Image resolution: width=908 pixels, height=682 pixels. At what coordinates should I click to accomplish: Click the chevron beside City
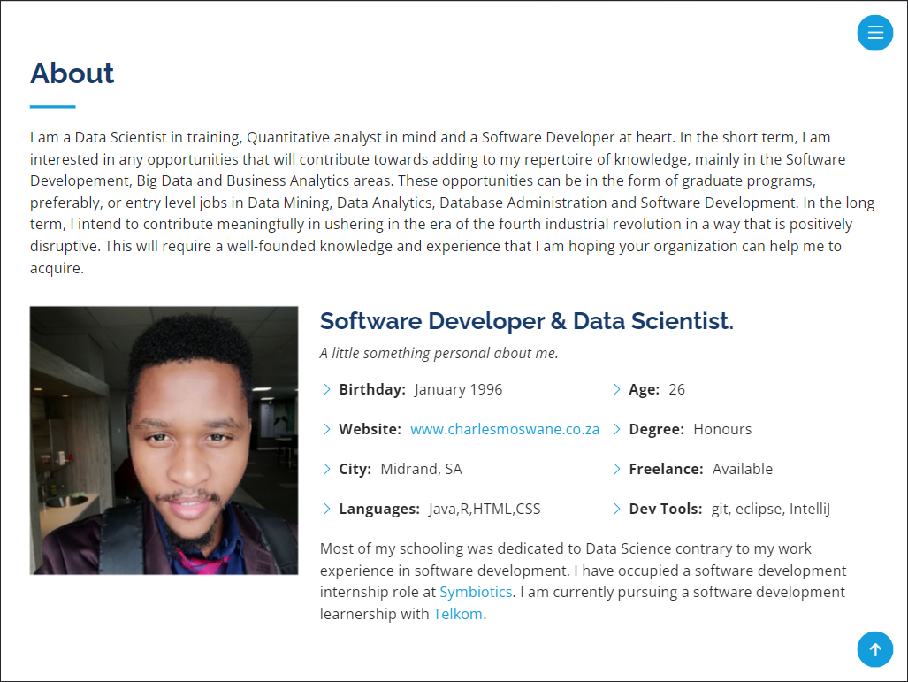(326, 469)
